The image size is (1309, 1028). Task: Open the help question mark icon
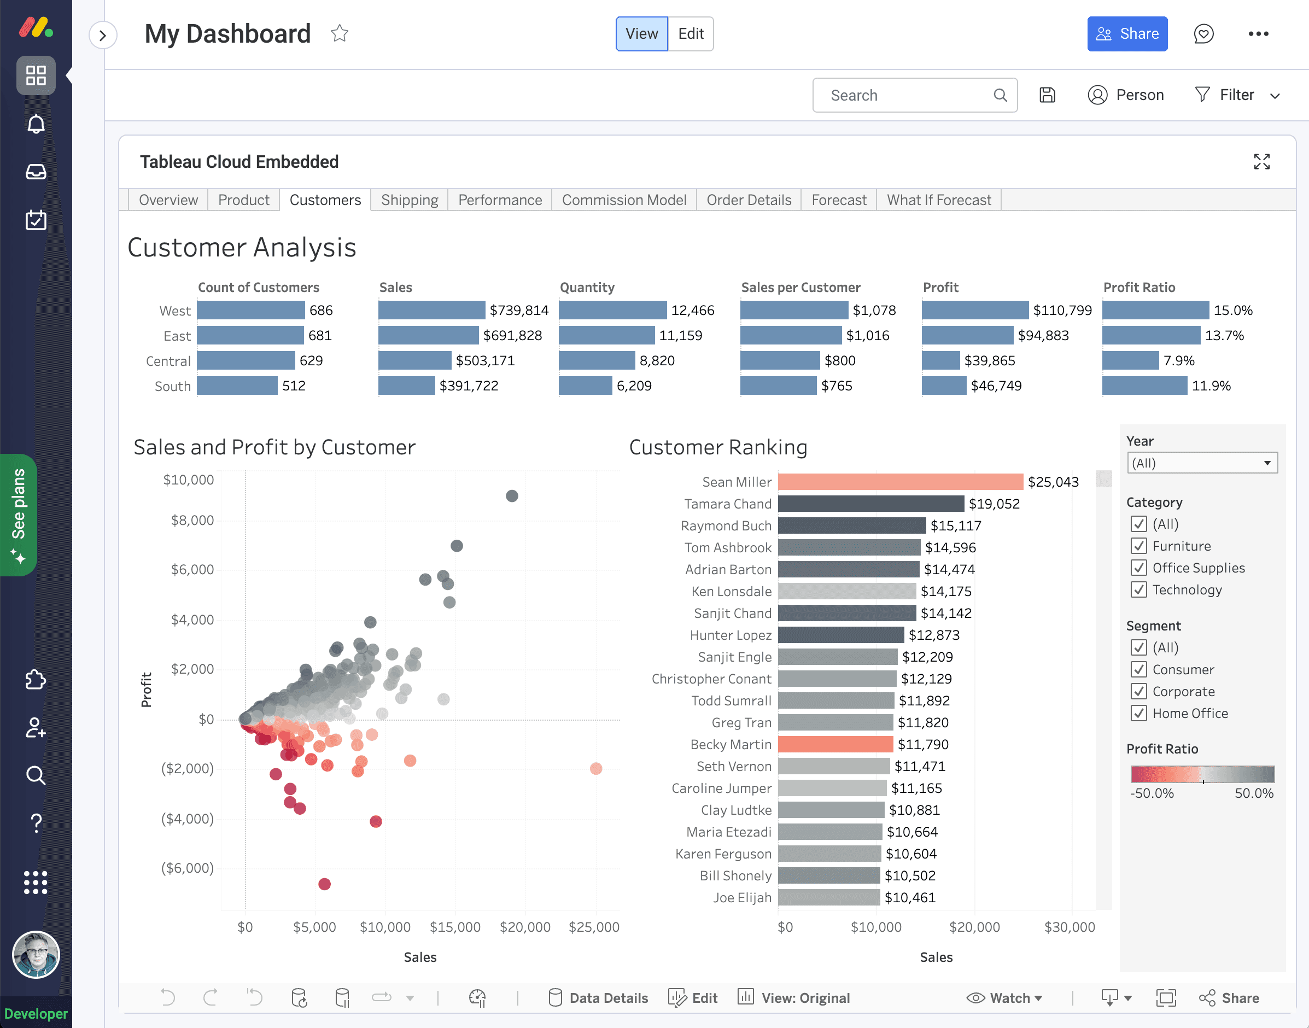coord(36,823)
